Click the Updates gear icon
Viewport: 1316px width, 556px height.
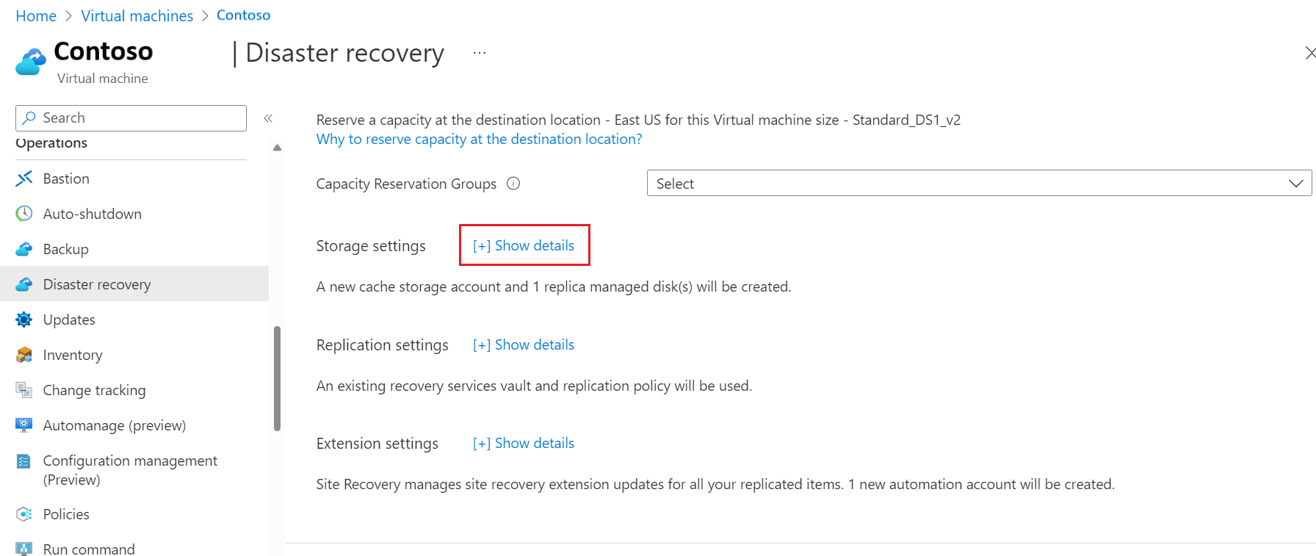[24, 319]
